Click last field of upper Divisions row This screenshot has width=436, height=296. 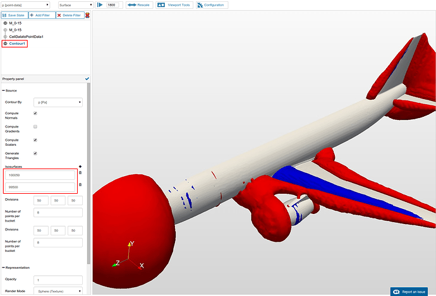75,201
